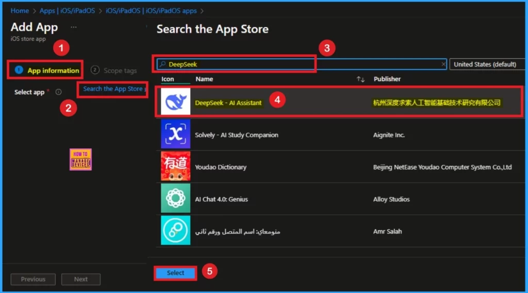Click the Next button
Viewport: 528px width, 293px height.
81,279
